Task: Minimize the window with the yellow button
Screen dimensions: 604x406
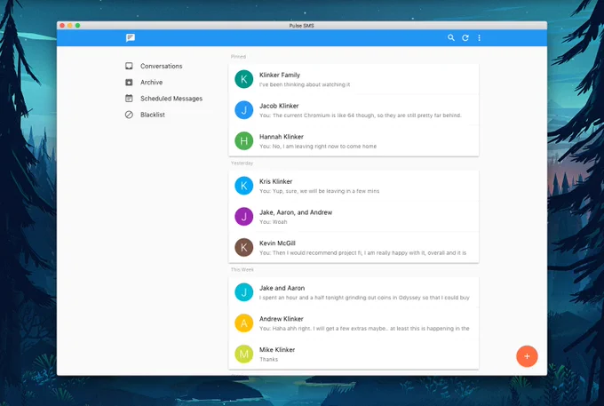Action: (69, 26)
